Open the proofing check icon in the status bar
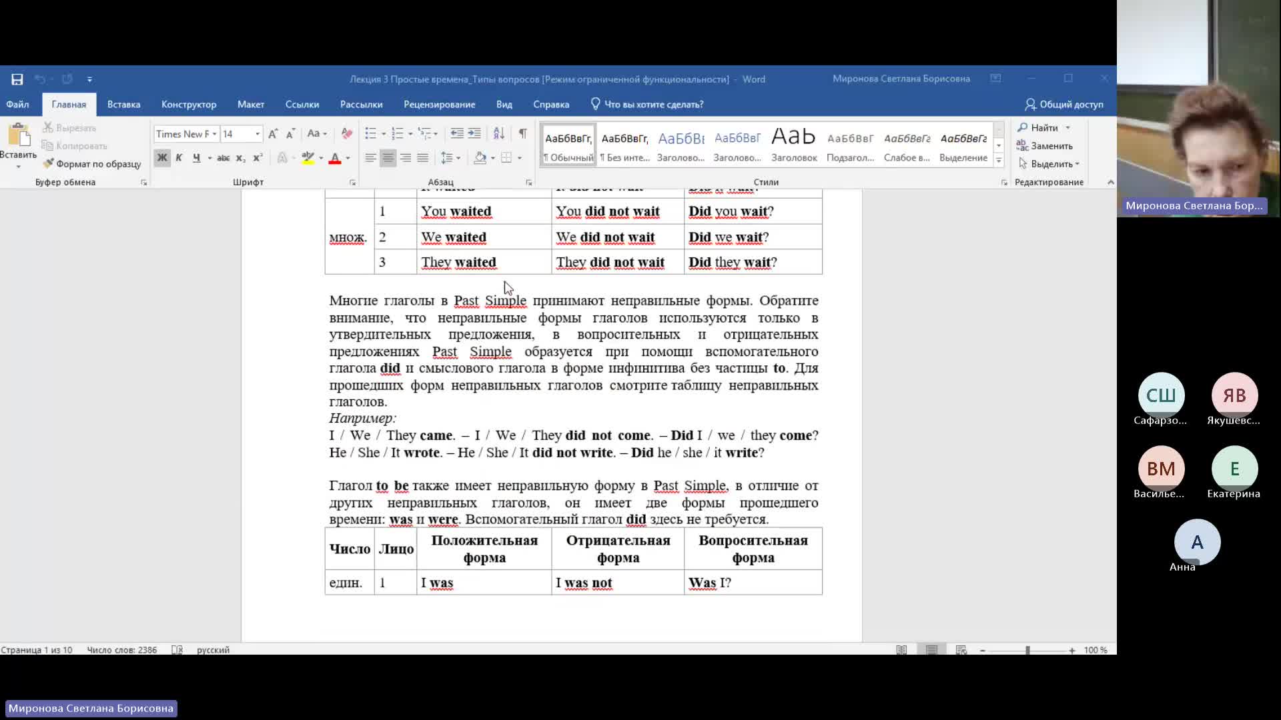The width and height of the screenshot is (1281, 720). pyautogui.click(x=177, y=650)
